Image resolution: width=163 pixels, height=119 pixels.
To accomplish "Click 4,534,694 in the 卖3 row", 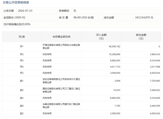I will (x=155, y=98).
